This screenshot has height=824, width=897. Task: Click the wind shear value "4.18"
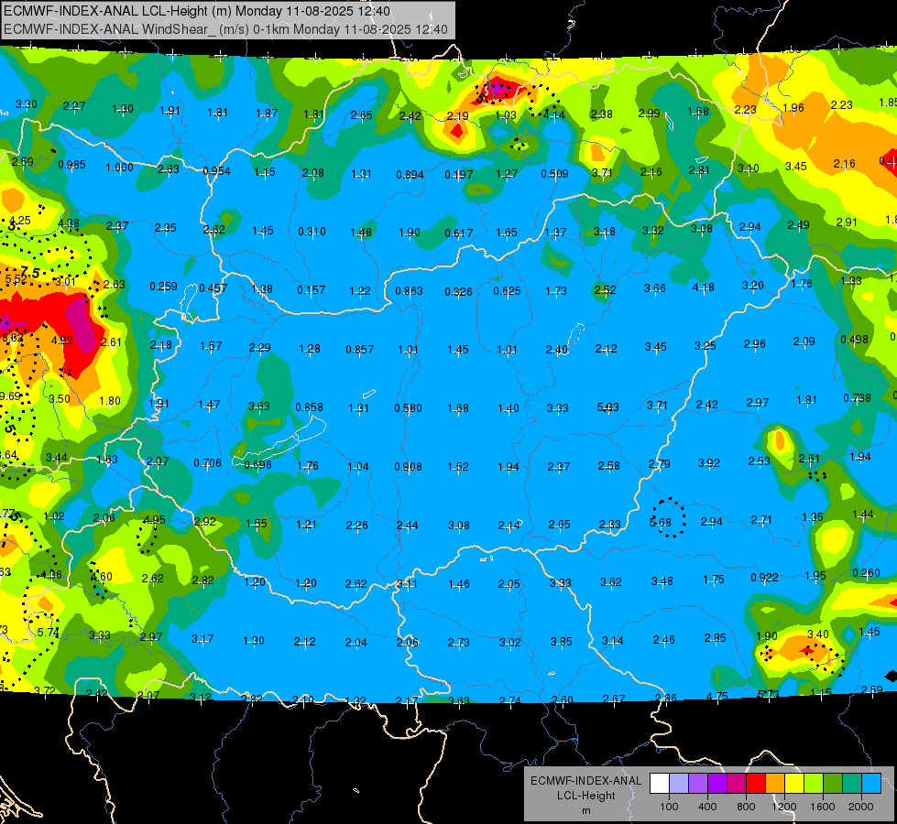[703, 287]
